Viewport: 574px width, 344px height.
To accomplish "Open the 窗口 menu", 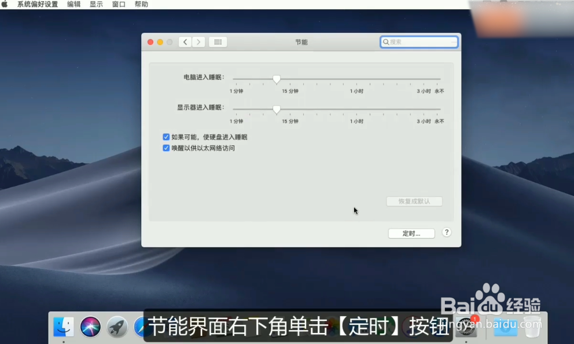I will [117, 3].
